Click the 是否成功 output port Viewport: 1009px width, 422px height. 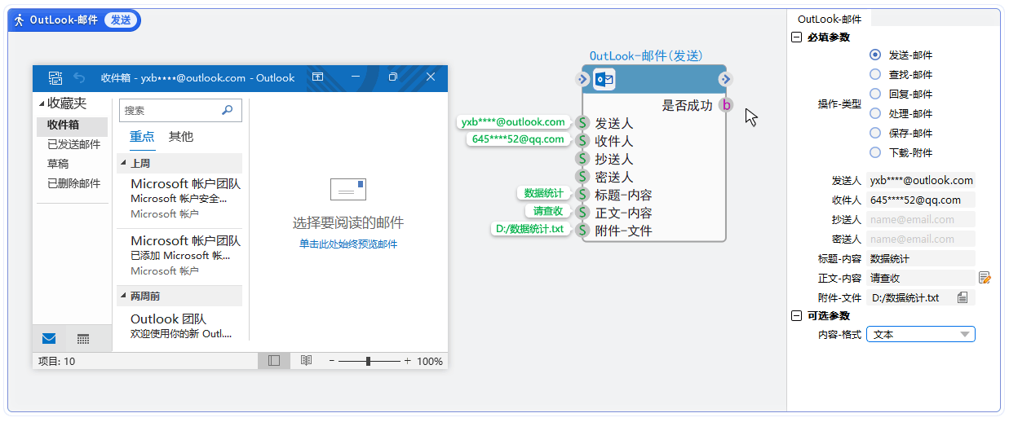tap(726, 105)
